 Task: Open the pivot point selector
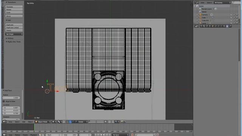tap(60, 122)
